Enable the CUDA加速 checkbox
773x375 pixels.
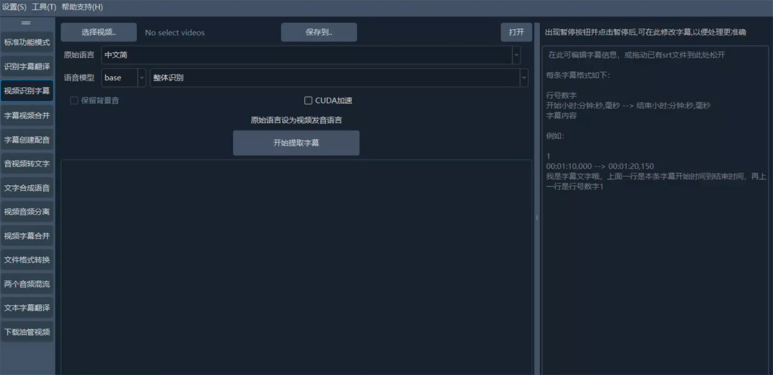(309, 100)
